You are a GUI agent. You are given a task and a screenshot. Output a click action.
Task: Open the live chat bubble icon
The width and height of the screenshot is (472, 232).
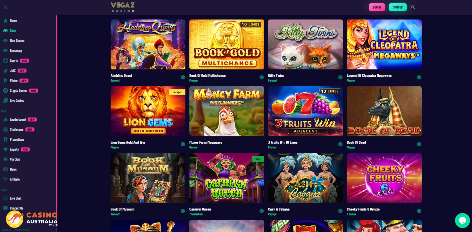point(462,220)
